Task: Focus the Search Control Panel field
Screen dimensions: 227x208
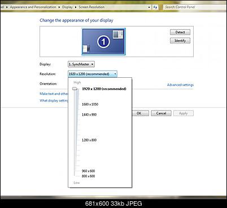Action: tap(195, 7)
